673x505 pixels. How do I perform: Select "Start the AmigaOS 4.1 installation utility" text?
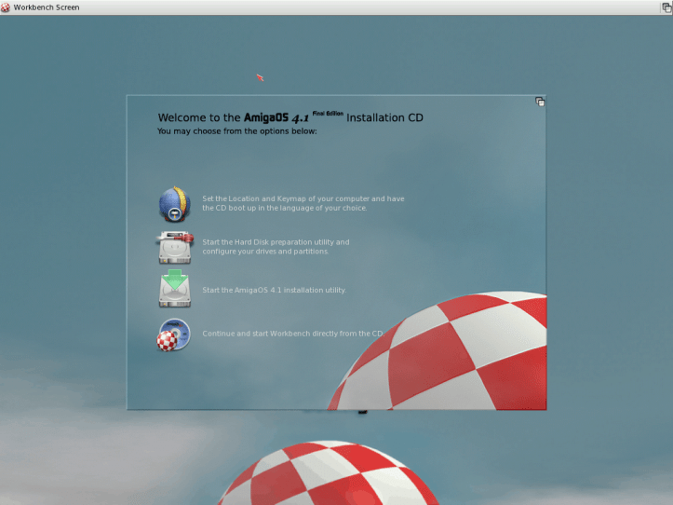pos(274,290)
